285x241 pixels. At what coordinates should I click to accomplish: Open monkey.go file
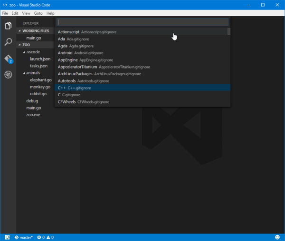(40, 87)
